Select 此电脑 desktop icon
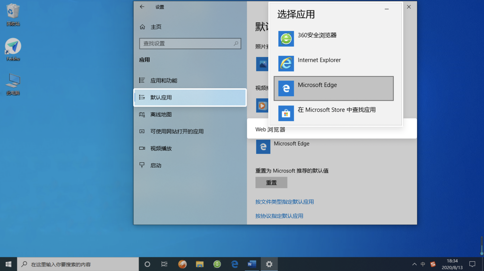Viewport: 484px width, 271px height. (x=13, y=84)
